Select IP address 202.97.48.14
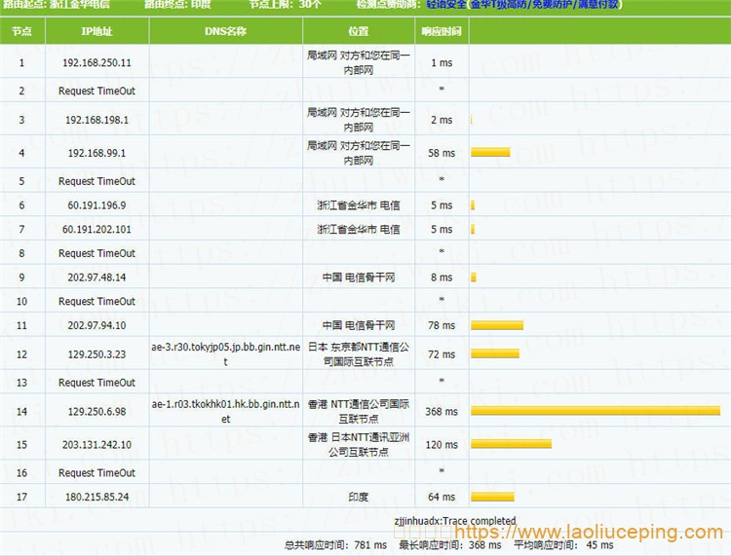 pyautogui.click(x=96, y=278)
